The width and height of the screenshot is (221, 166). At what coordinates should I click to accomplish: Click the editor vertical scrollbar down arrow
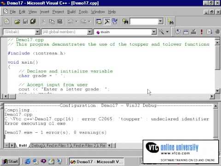pos(217,90)
